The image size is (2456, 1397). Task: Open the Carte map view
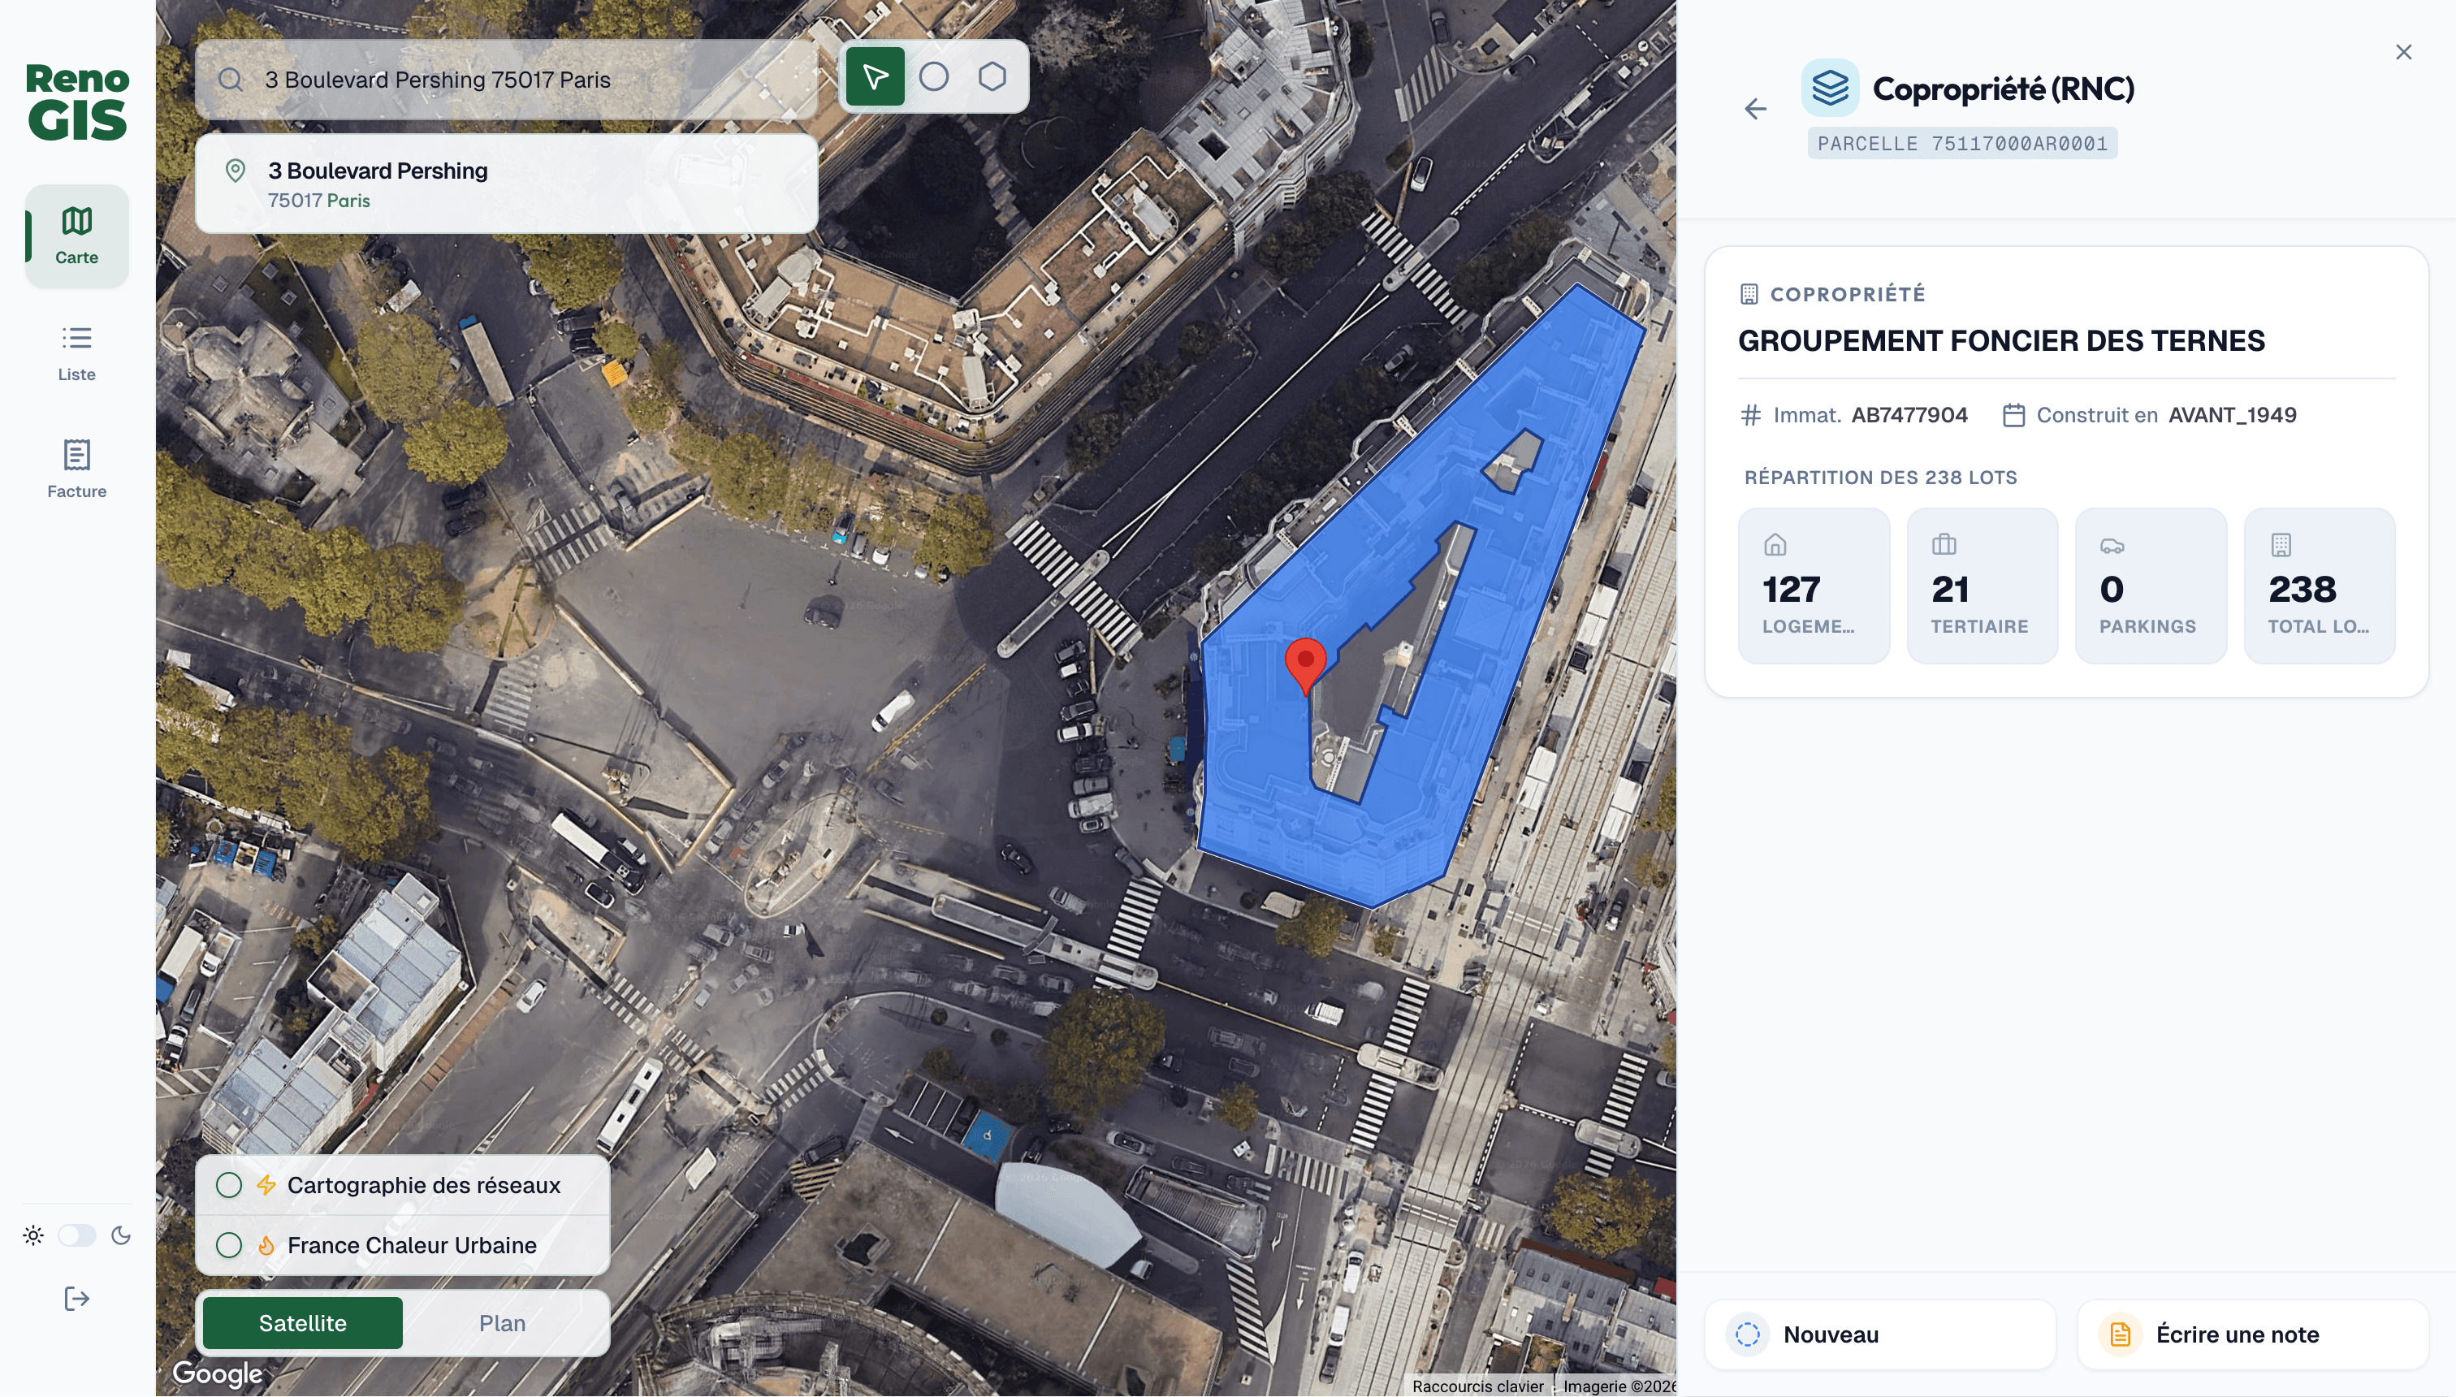[x=76, y=233]
